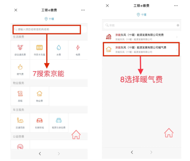Image resolution: width=190 pixels, height=161 pixels.
Task: Close left 工银e缴费 page with X
Action: 16,10
